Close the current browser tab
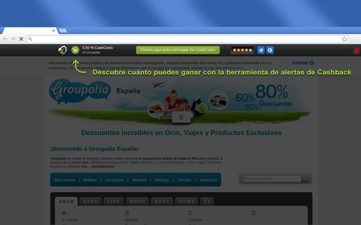This screenshot has width=361, height=225. click(x=54, y=31)
